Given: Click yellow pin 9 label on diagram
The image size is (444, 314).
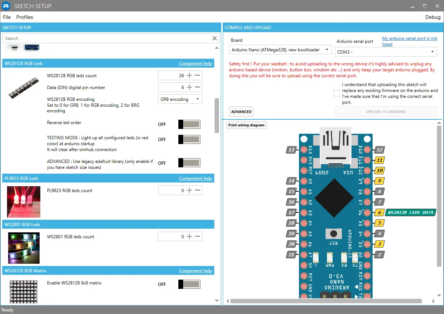Looking at the screenshot, I should pyautogui.click(x=379, y=181).
